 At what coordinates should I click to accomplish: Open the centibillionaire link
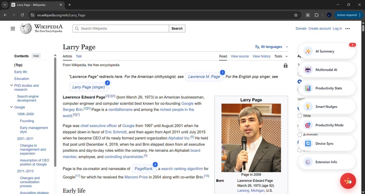coord(120,109)
